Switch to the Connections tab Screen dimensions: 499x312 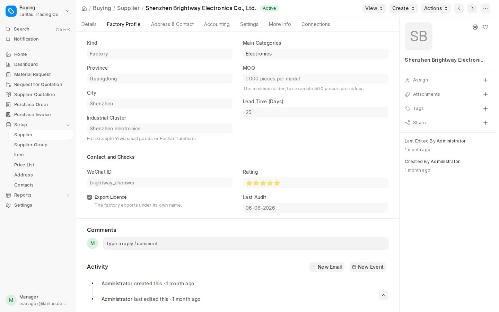coord(316,24)
